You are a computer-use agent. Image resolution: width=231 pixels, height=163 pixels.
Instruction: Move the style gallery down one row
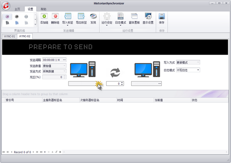coord(35,20)
